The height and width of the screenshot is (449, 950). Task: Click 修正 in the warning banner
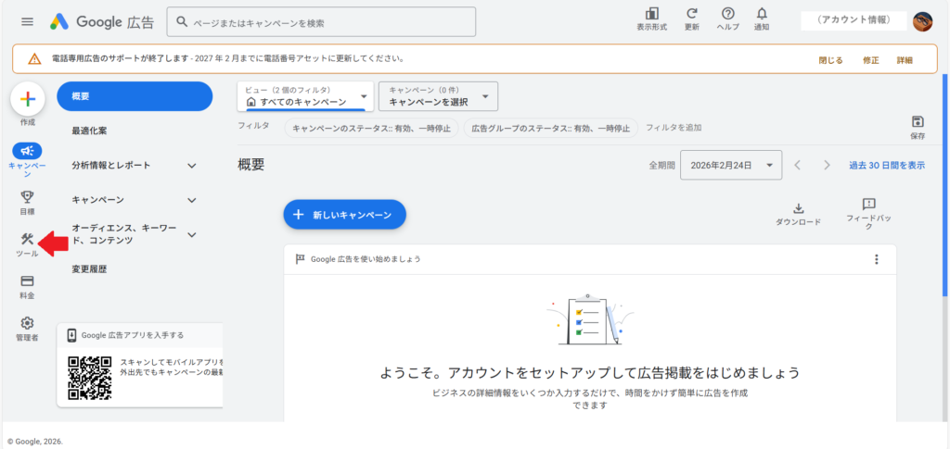click(871, 60)
